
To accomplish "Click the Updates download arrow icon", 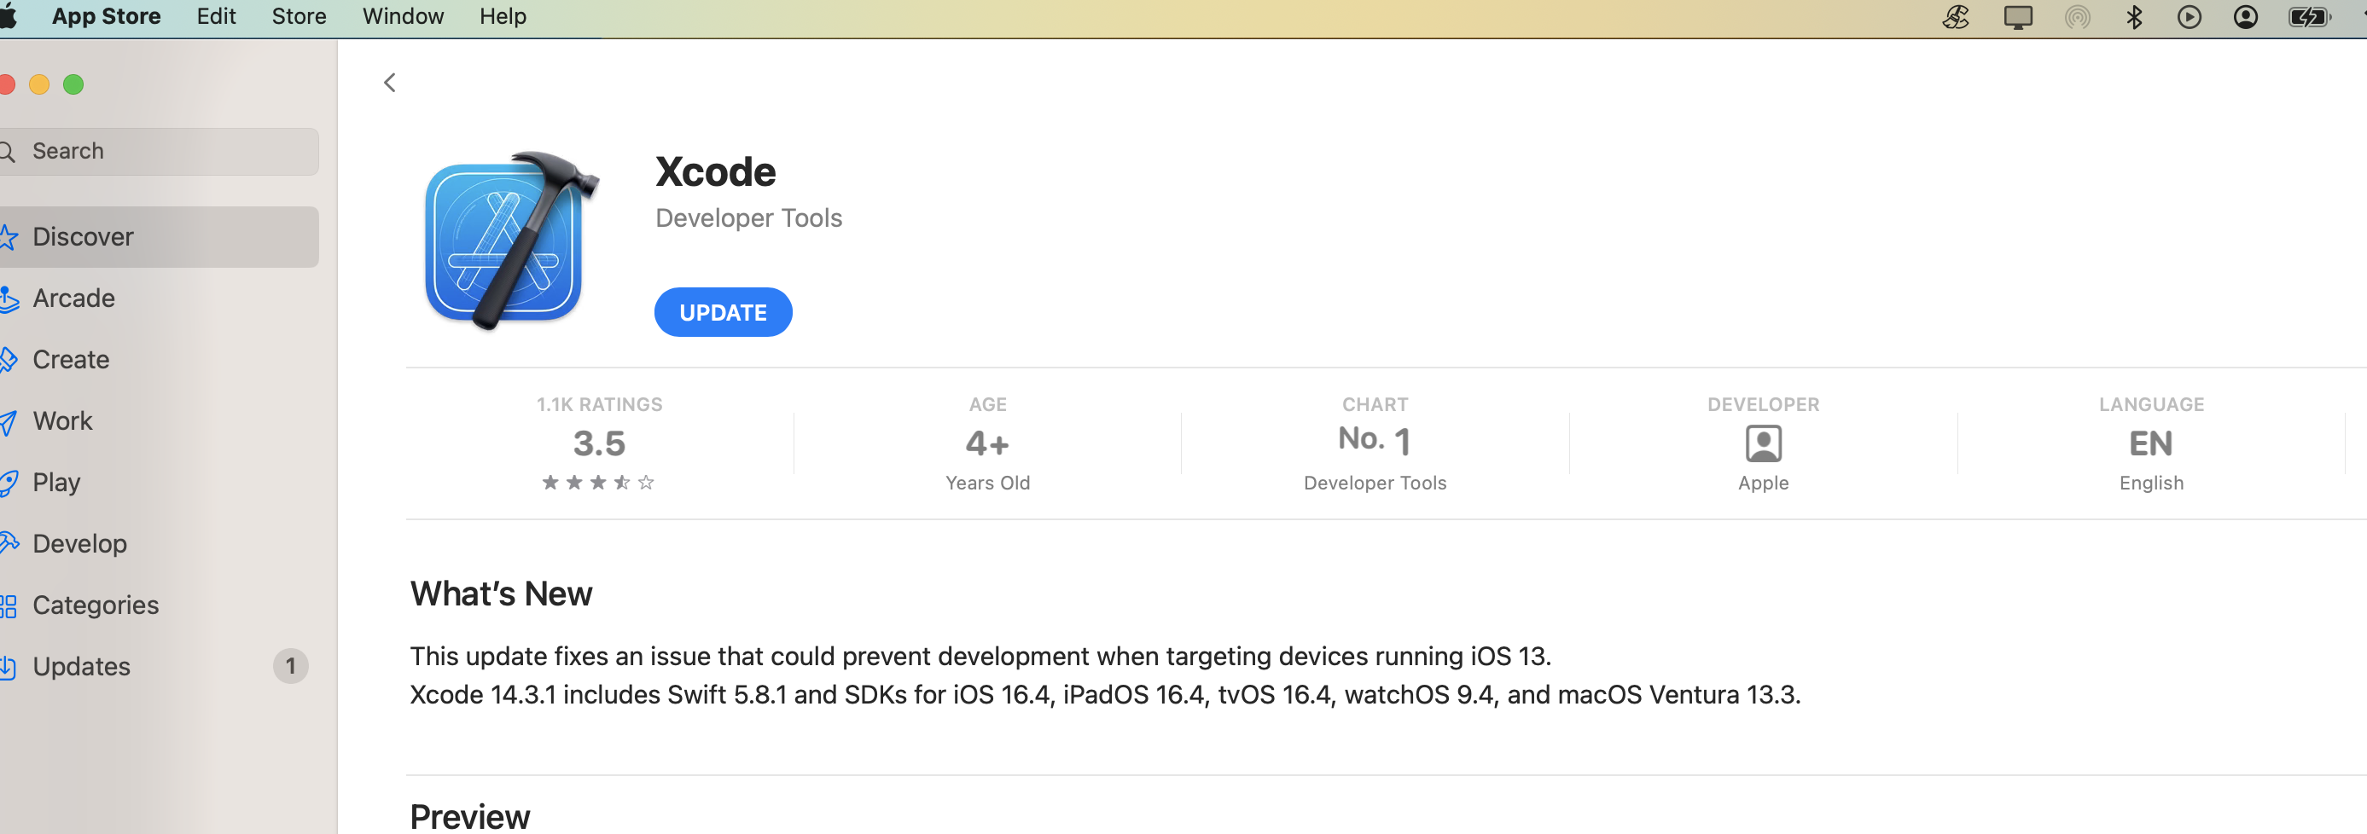I will click(x=9, y=667).
